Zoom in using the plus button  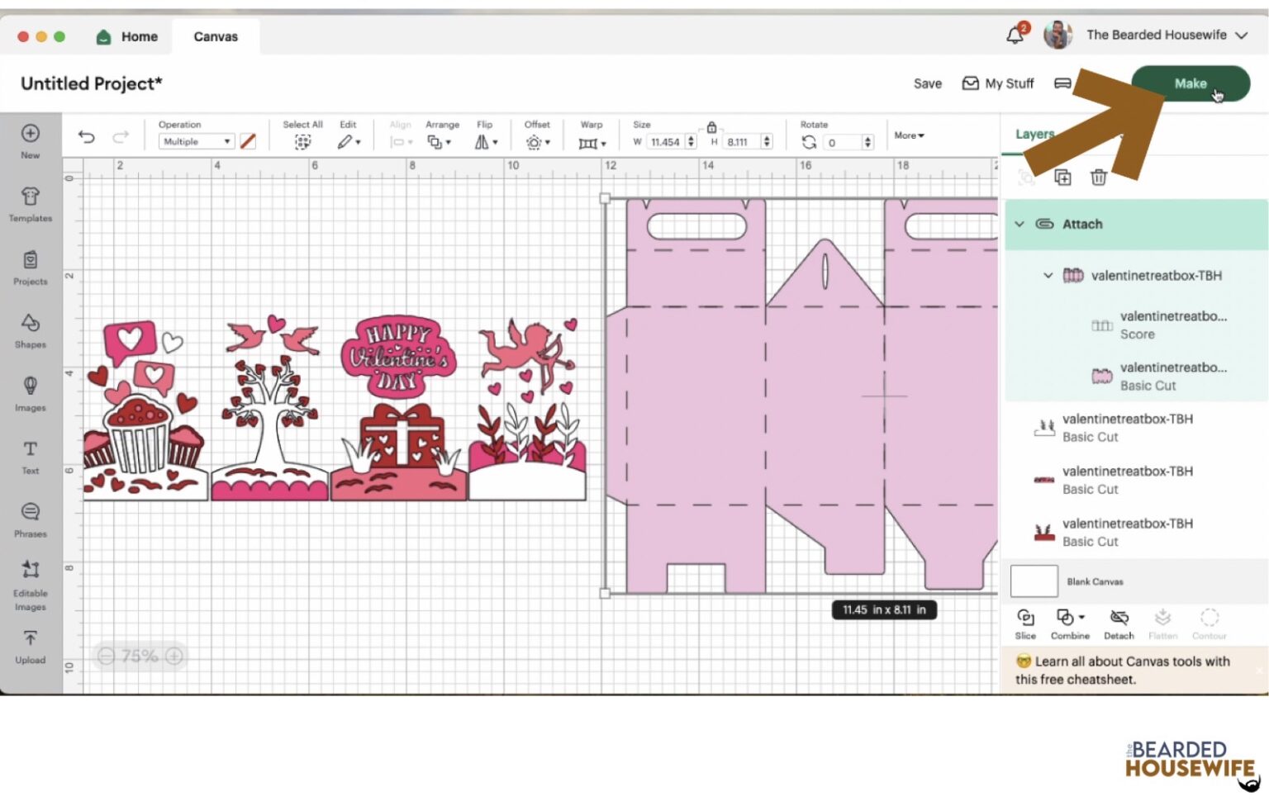point(174,657)
